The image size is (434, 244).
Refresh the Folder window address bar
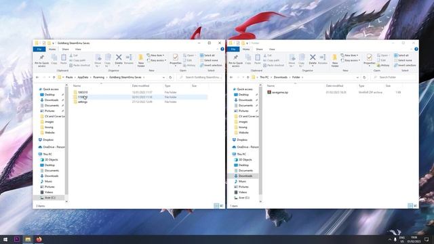tap(364, 77)
